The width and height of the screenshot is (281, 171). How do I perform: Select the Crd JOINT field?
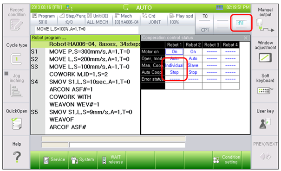pyautogui.click(x=154, y=19)
